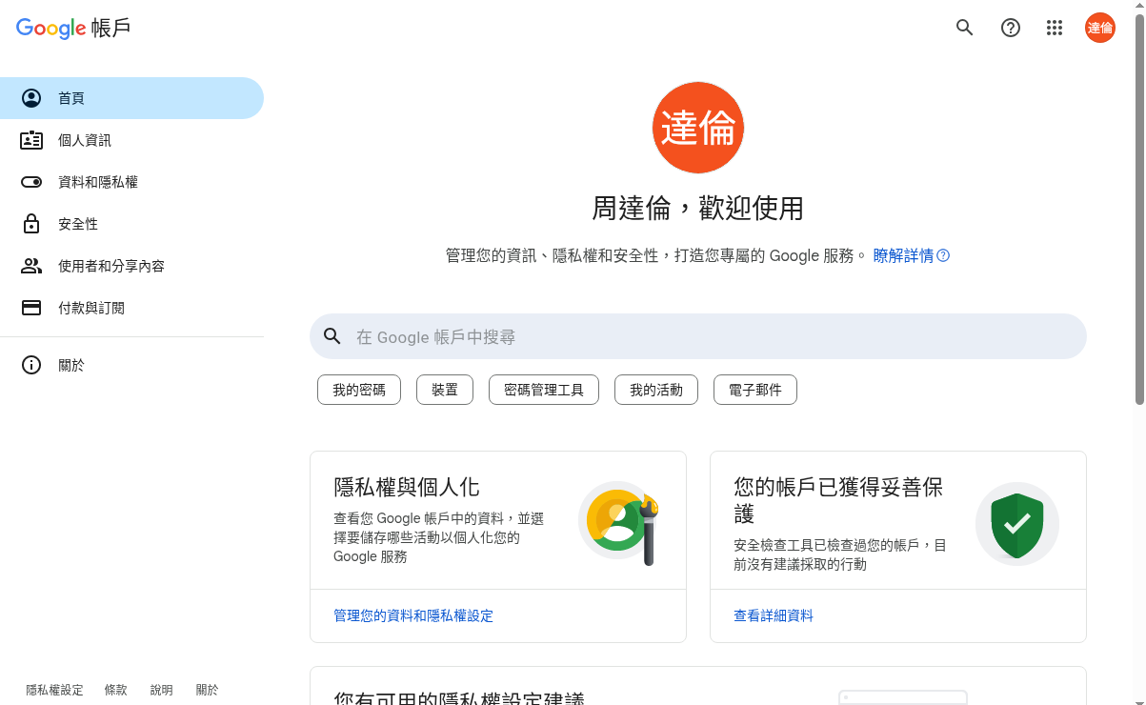The width and height of the screenshot is (1146, 705).
Task: Click the 資料和隱私權 toggle-shaped icon
Action: click(31, 182)
